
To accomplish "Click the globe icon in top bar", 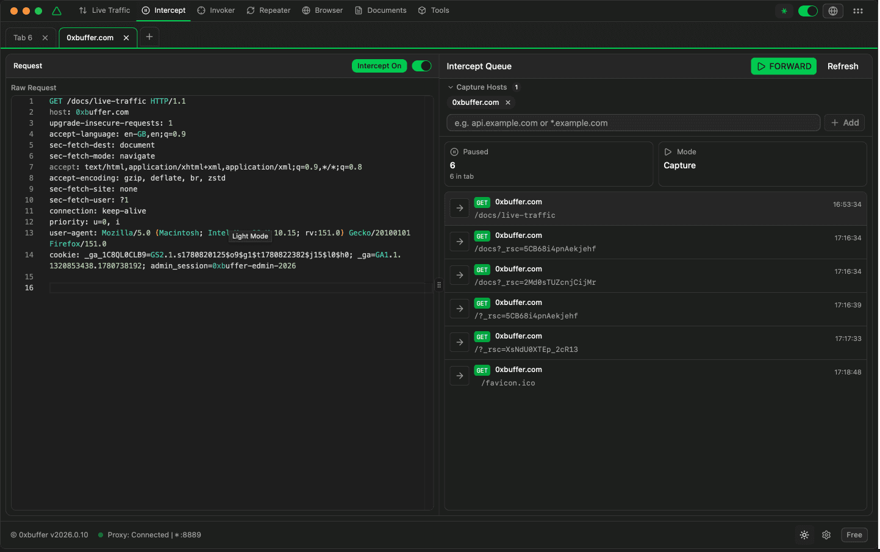I will coord(833,11).
